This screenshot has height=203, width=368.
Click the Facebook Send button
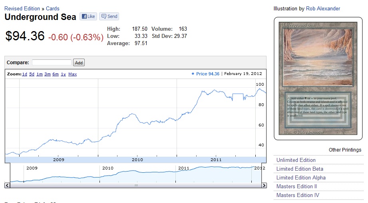109,16
